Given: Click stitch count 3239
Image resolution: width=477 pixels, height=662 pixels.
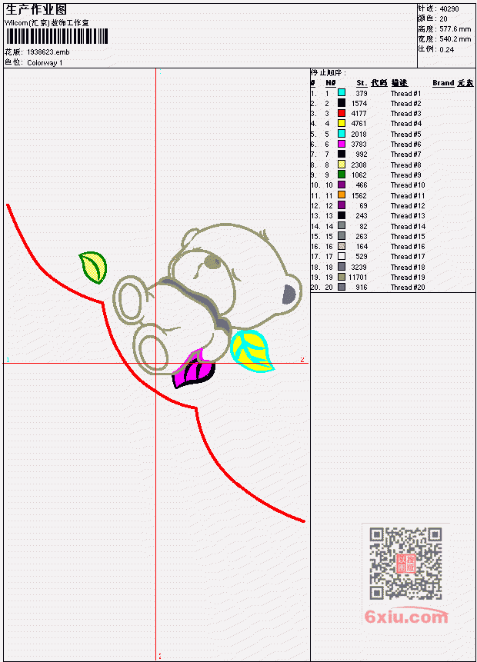Looking at the screenshot, I should pos(359,268).
